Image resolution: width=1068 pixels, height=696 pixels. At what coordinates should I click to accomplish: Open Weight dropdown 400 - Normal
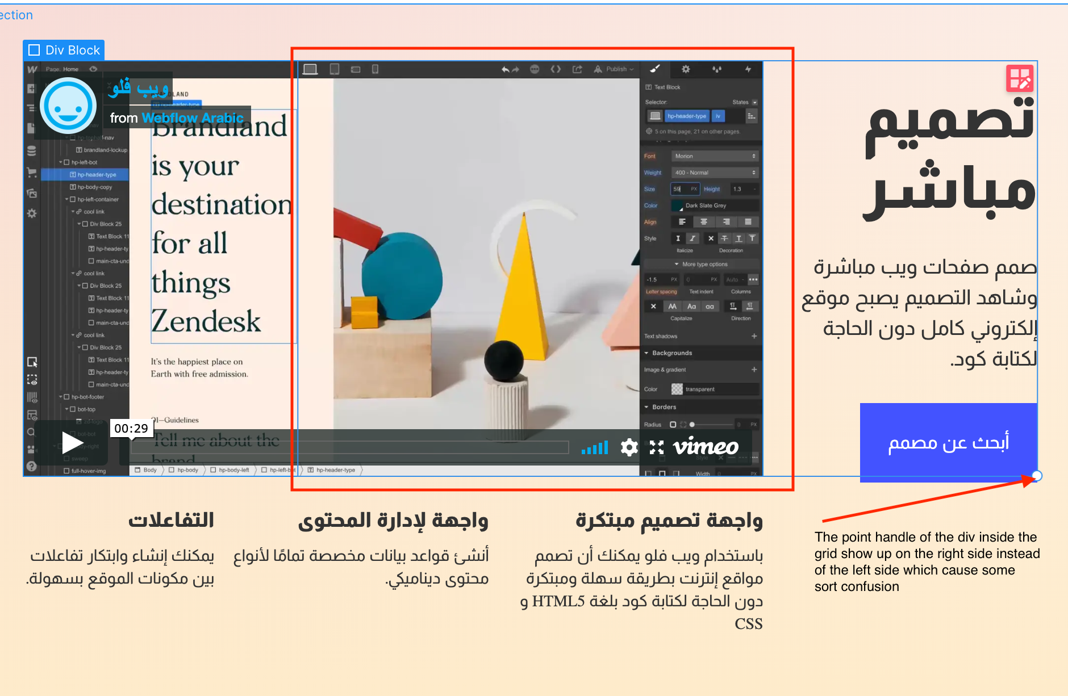tap(715, 173)
